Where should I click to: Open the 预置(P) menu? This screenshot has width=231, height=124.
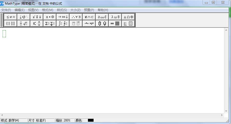pos(89,10)
